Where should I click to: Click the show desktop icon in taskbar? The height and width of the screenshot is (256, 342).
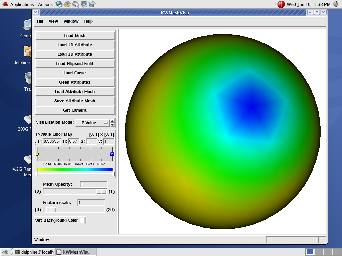tap(5, 252)
